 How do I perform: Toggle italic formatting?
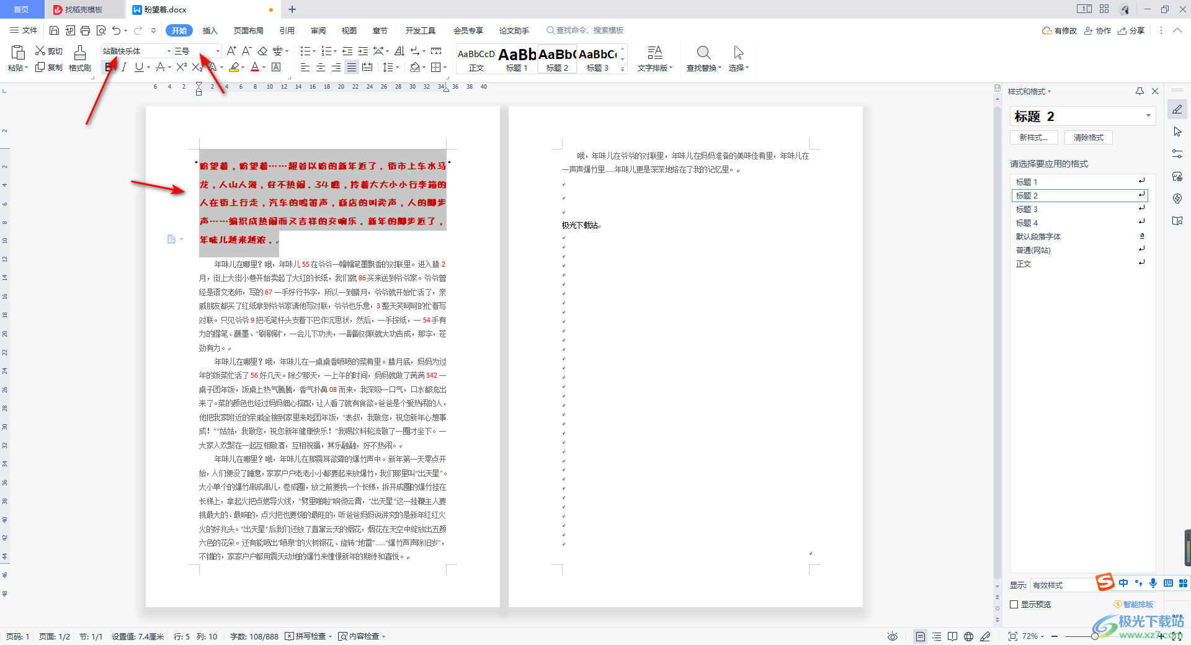pos(124,67)
